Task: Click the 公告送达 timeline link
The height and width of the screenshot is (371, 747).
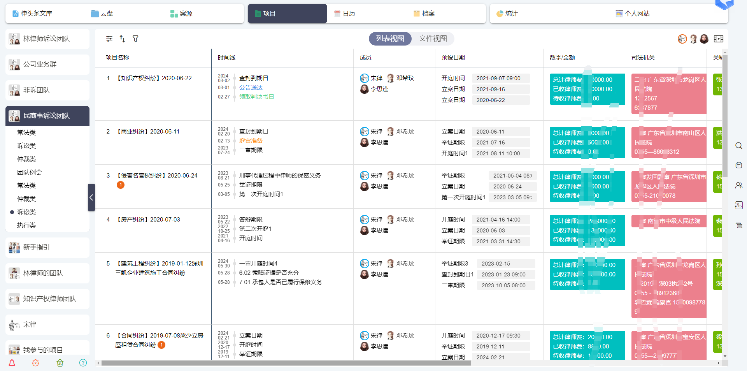Action: (251, 88)
